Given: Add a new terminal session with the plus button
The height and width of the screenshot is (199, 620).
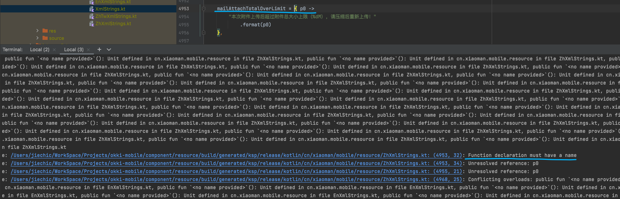Looking at the screenshot, I should (x=99, y=49).
